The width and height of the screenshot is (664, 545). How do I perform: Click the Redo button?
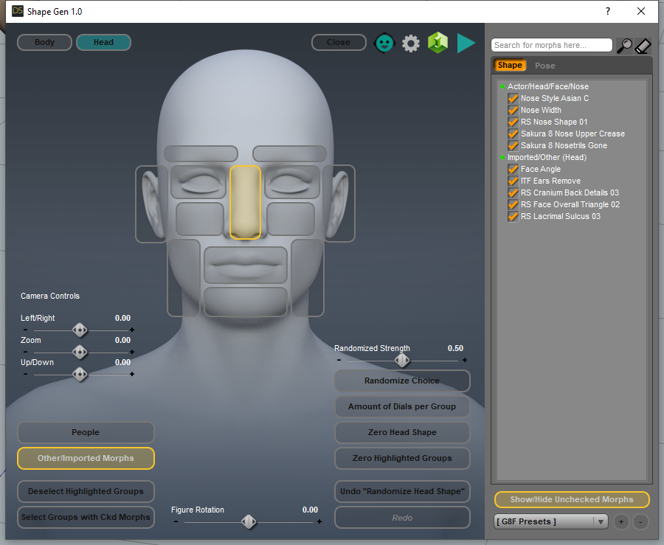[x=402, y=518]
